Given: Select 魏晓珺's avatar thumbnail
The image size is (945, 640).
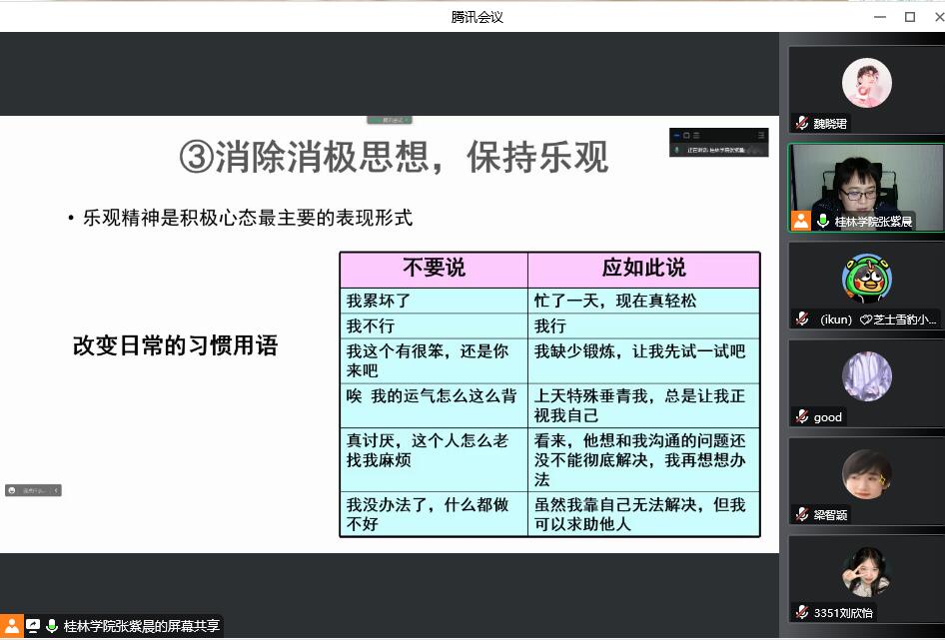Looking at the screenshot, I should point(866,84).
